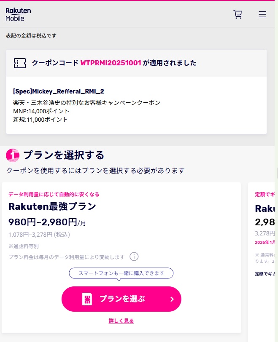278x342 pixels.
Task: Click the Rakuten Mobile logo
Action: pos(18,14)
